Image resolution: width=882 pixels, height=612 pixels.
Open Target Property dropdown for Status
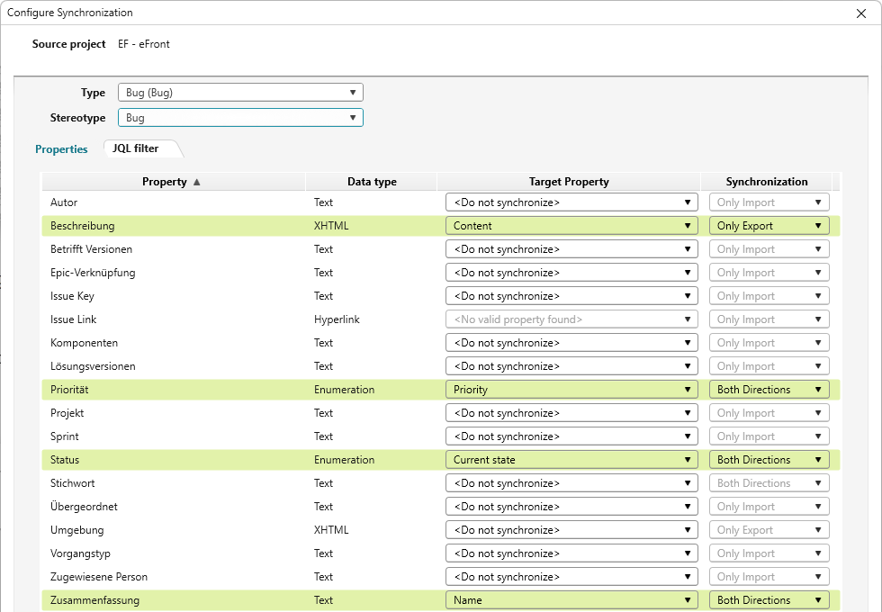pos(571,460)
